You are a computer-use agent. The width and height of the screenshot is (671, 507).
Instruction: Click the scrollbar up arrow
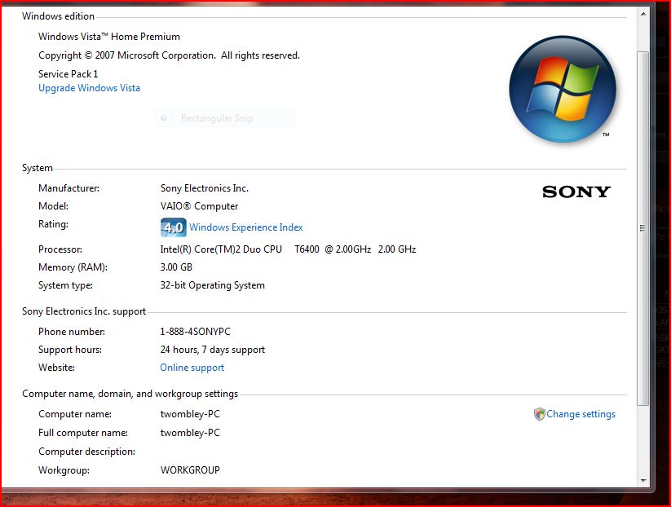click(642, 14)
